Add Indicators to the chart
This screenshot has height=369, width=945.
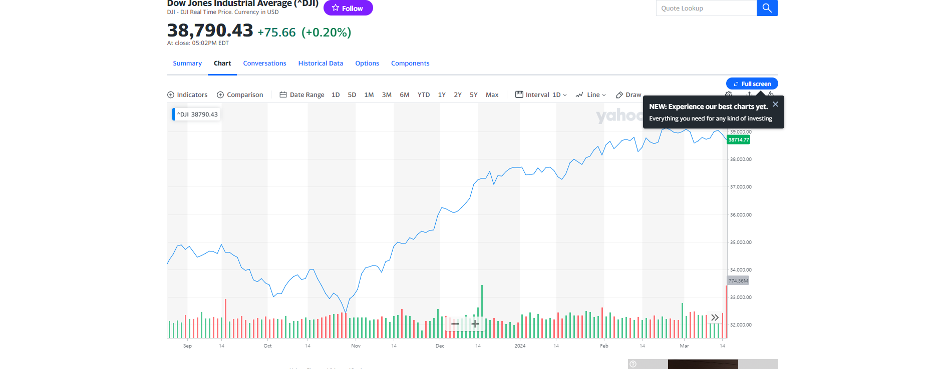tap(187, 94)
